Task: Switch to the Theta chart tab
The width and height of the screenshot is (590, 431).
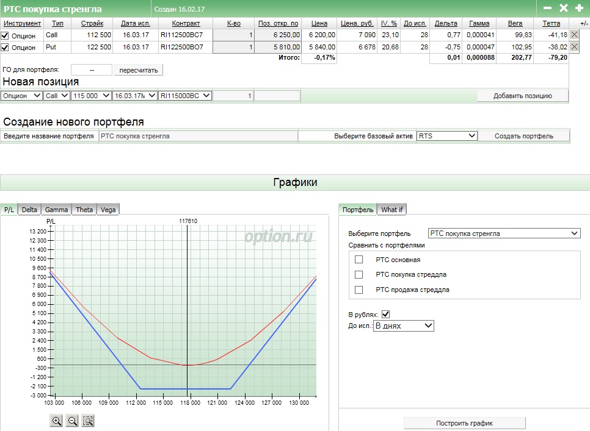Action: 84,210
